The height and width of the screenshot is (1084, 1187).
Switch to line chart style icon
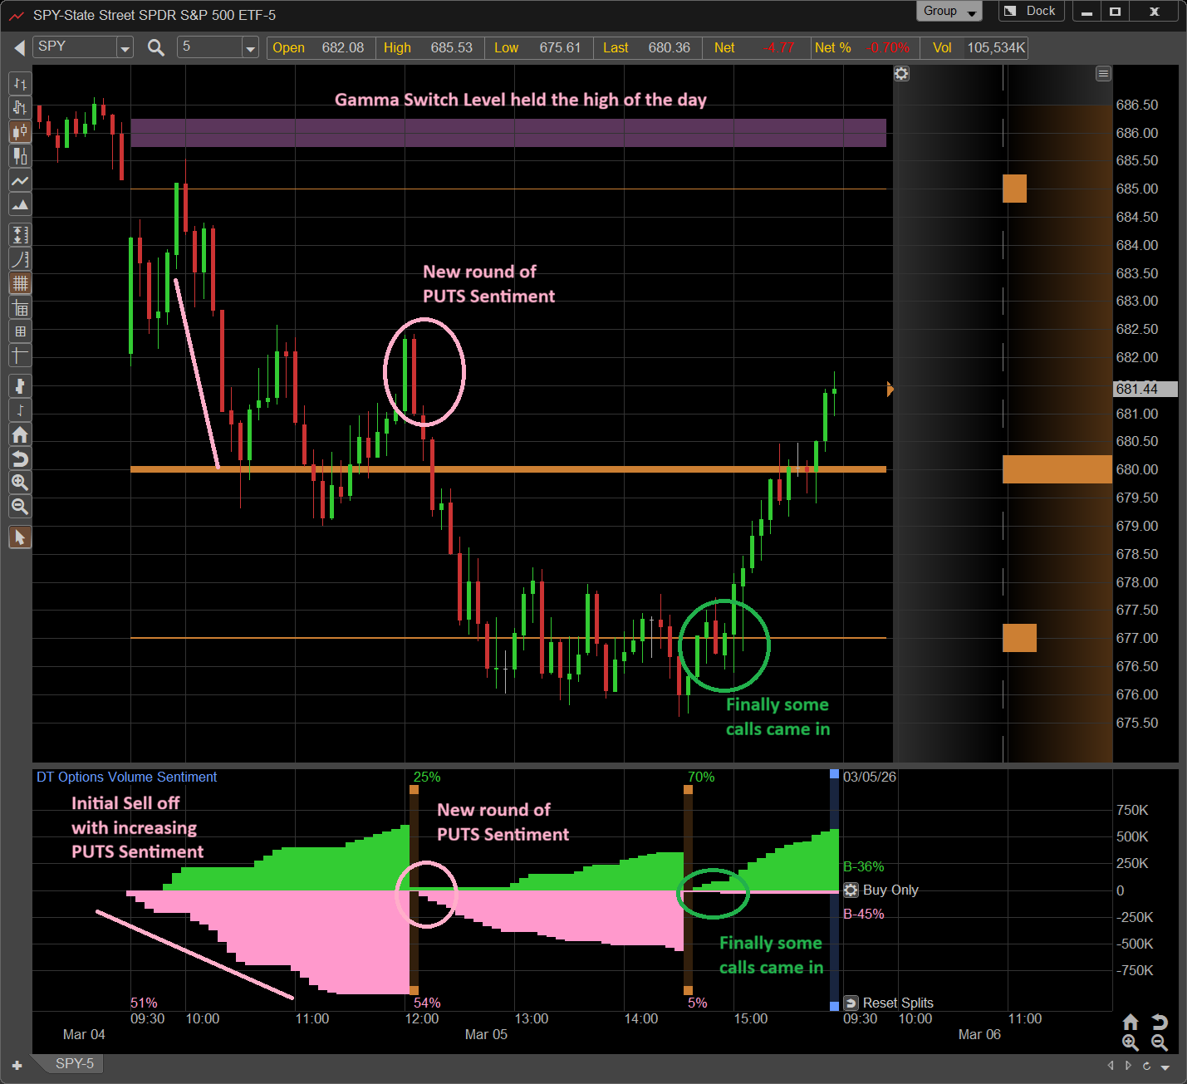click(20, 180)
